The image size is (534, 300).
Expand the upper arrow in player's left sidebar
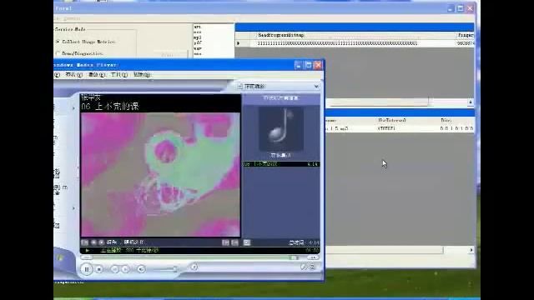(x=73, y=108)
